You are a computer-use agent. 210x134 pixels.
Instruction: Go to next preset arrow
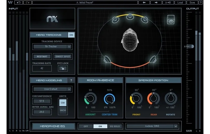pos(156,2)
